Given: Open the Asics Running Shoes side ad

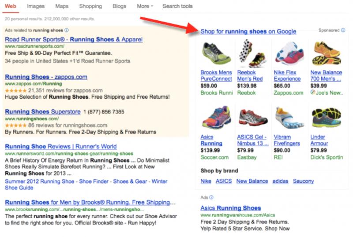Looking at the screenshot, I should 230,208.
